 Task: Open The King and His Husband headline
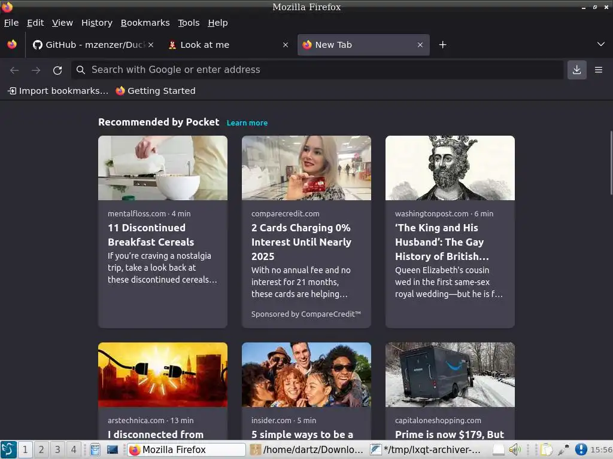[x=442, y=242]
